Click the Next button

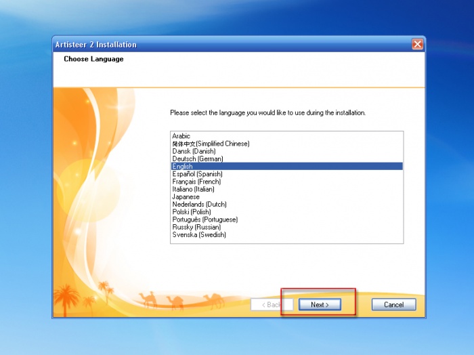[320, 304]
